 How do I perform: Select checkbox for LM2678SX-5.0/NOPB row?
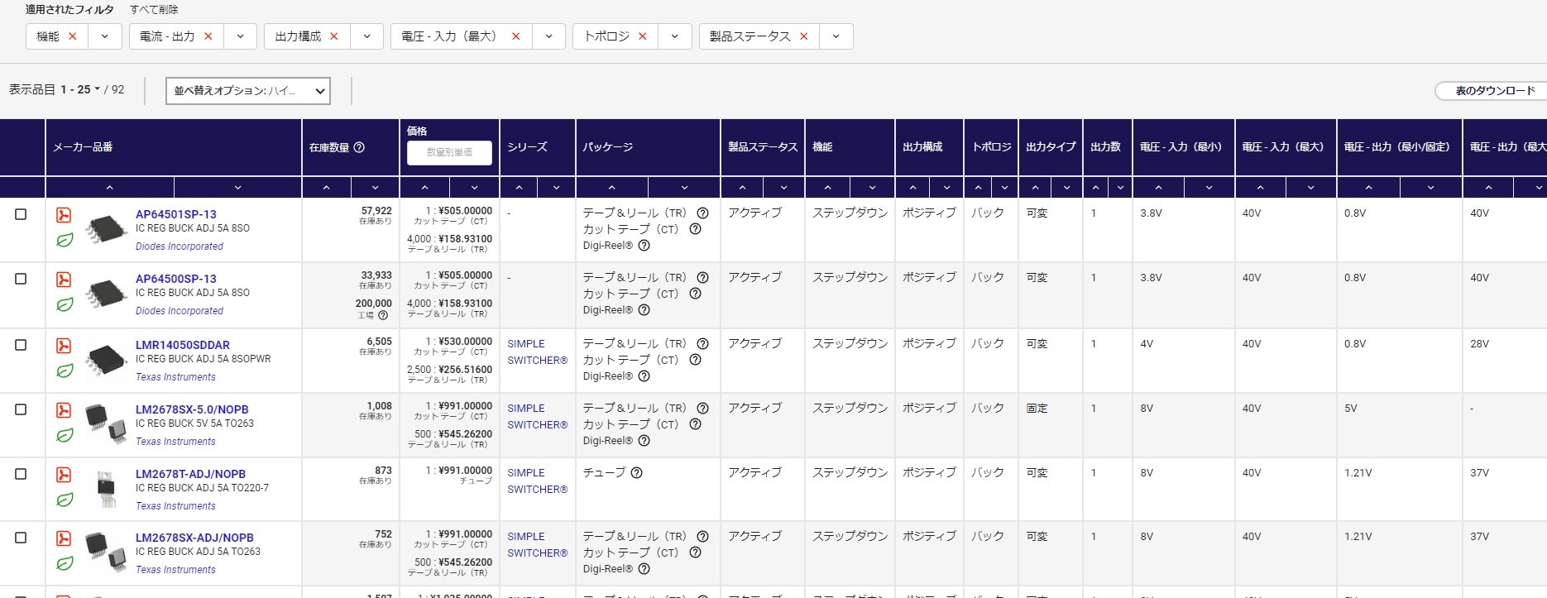[21, 409]
